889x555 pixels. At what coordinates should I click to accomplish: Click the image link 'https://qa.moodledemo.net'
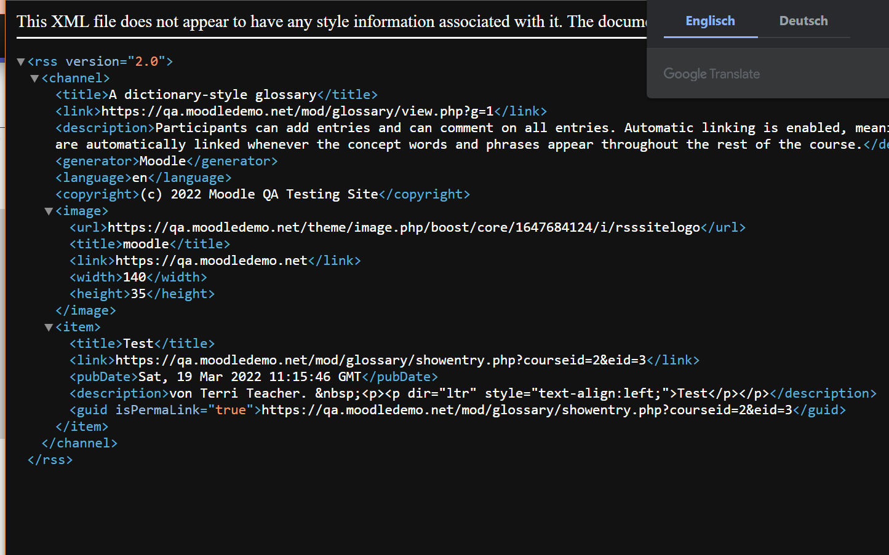211,261
